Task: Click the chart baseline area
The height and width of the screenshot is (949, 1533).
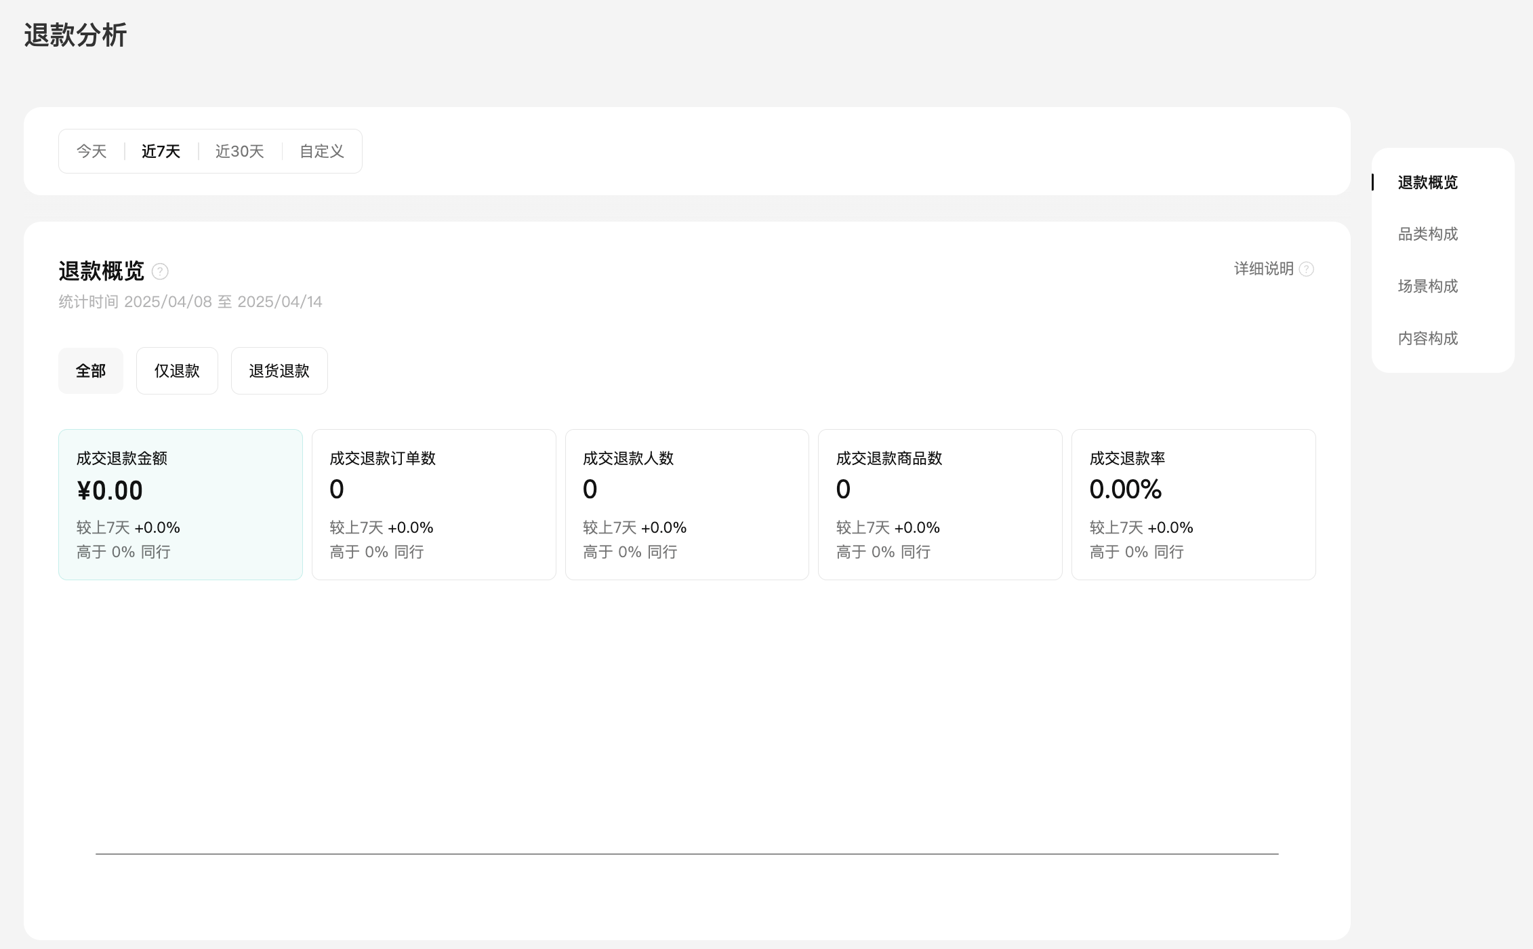Action: (x=687, y=853)
